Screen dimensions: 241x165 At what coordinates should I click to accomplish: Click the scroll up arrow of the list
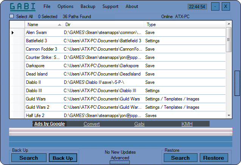tap(229, 24)
